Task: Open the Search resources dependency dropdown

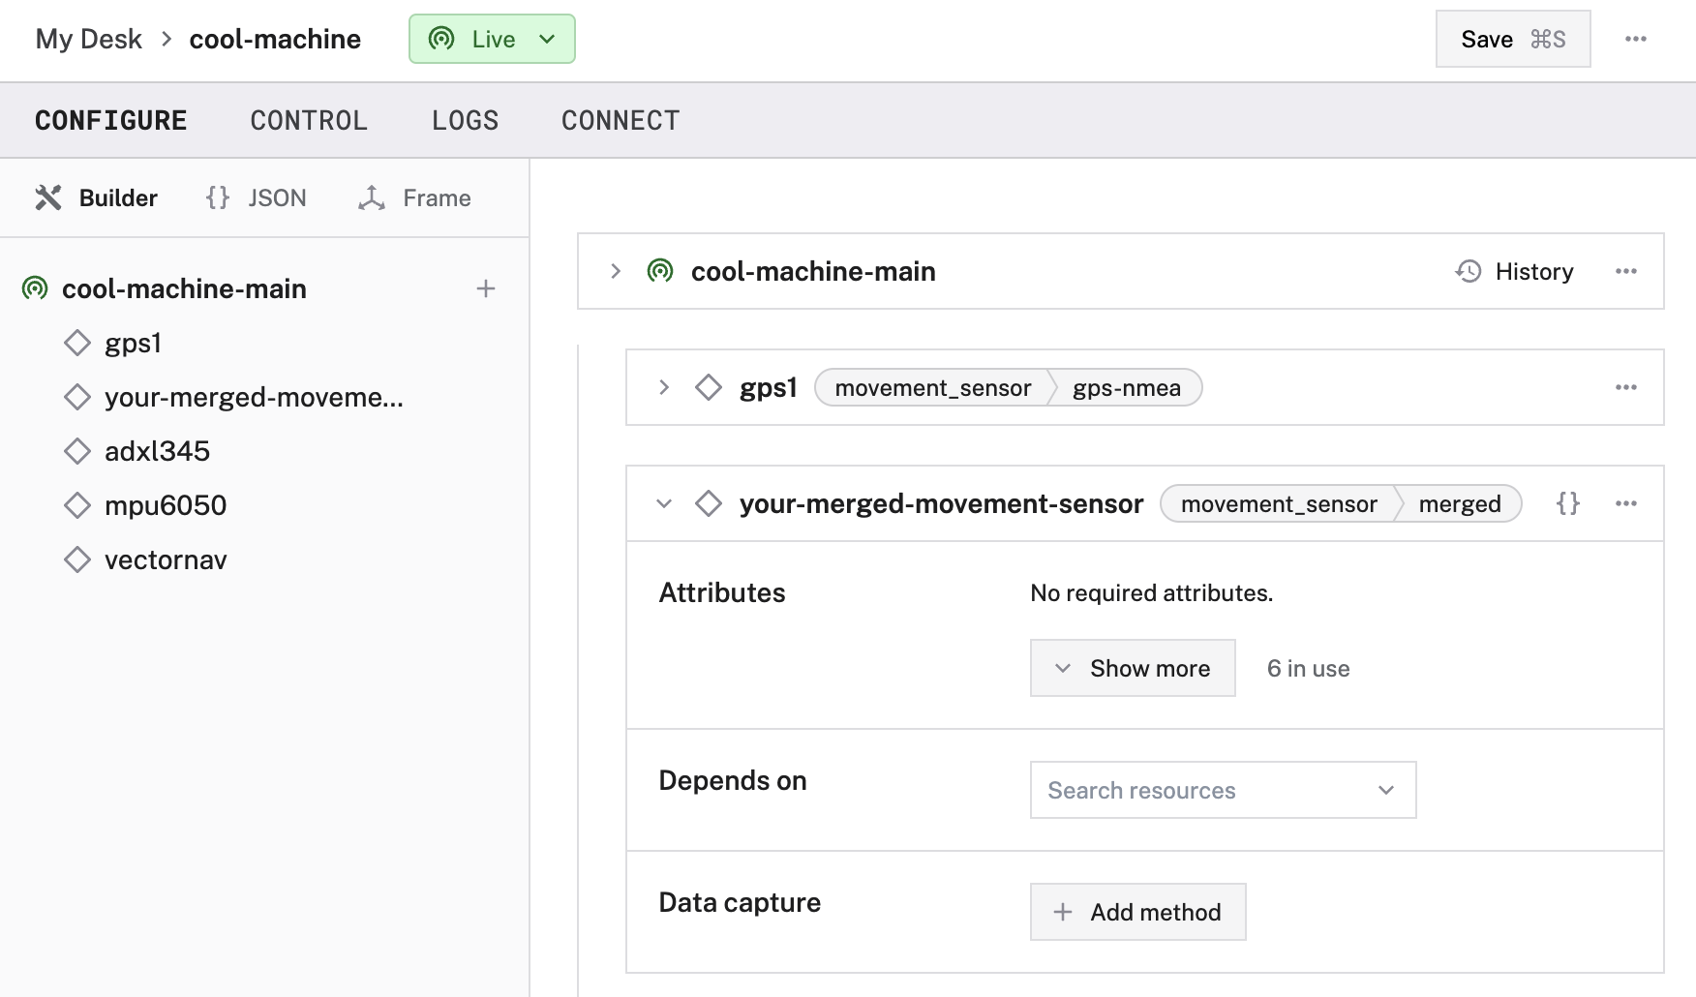Action: click(x=1222, y=790)
